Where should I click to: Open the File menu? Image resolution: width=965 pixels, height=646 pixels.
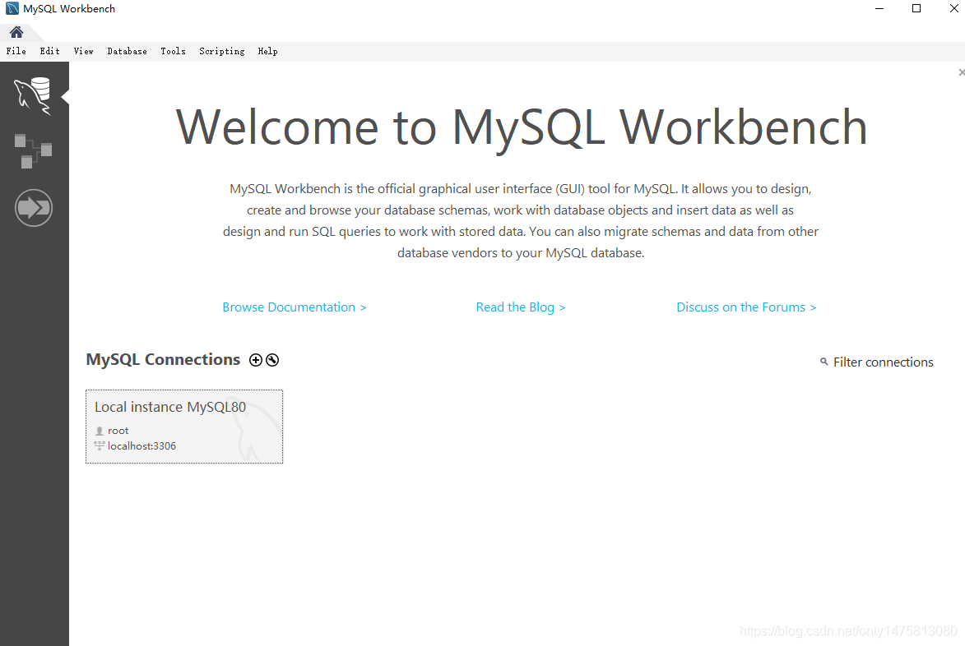tap(16, 51)
